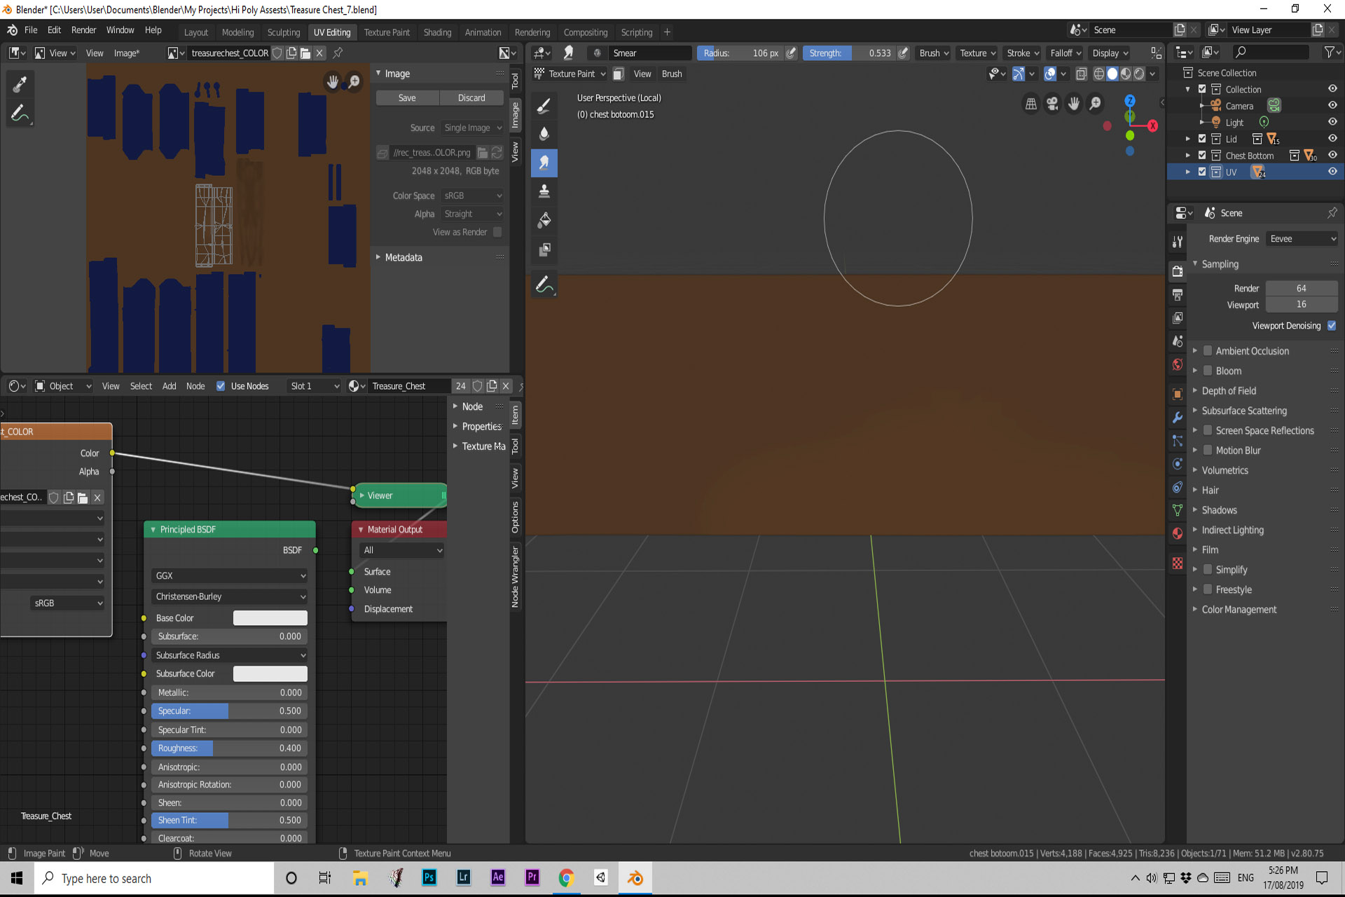Screen dimensions: 1345x897
Task: Pick the Mask tool in toolbar
Action: [544, 249]
